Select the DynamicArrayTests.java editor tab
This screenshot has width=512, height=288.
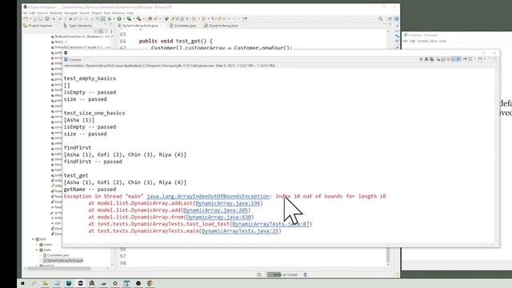point(140,26)
